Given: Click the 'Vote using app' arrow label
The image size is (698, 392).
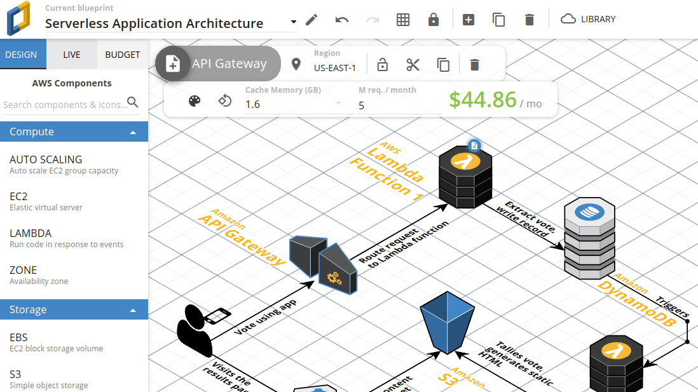Looking at the screenshot, I should click(x=265, y=317).
